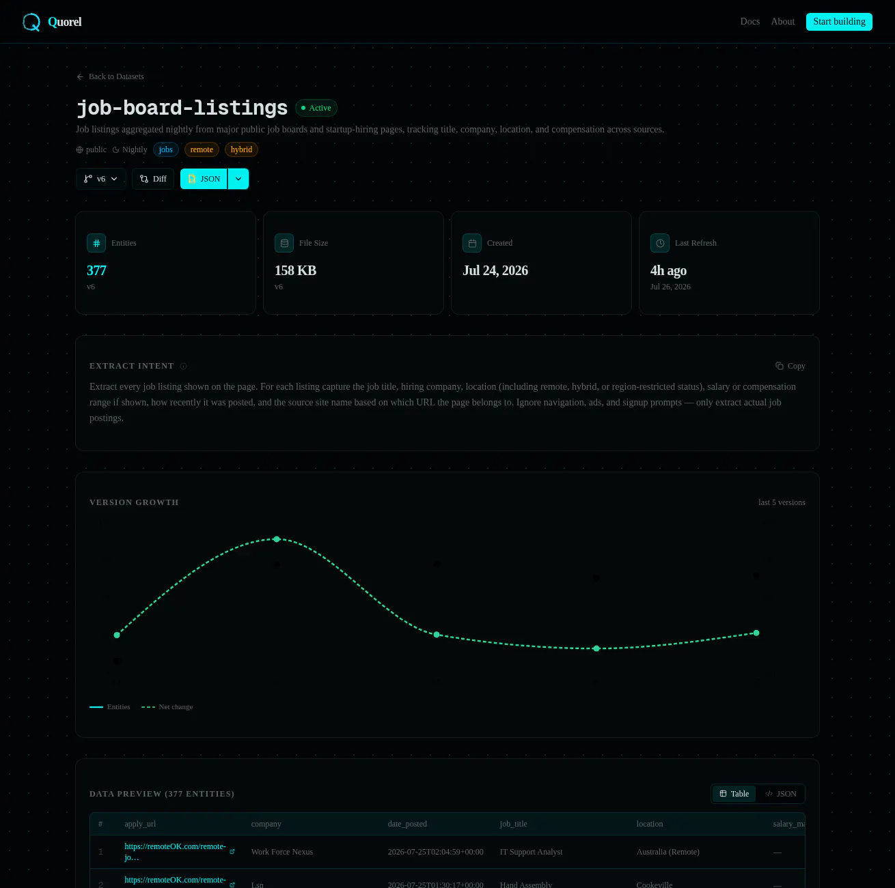
Task: Click the Jul 24, 2026 created date
Action: coord(495,270)
